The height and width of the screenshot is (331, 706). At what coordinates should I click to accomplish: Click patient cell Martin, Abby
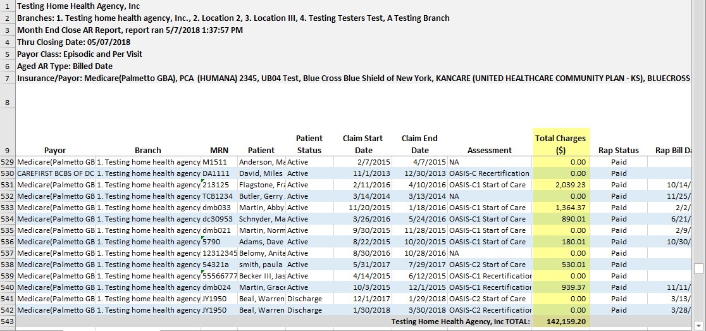coord(262,208)
